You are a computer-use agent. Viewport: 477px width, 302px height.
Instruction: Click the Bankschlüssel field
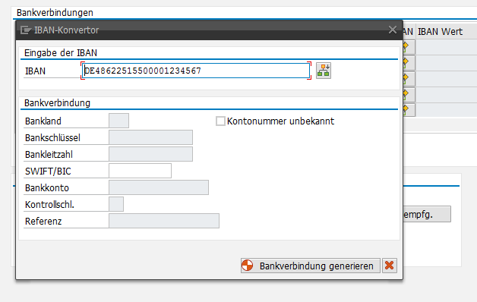point(150,137)
